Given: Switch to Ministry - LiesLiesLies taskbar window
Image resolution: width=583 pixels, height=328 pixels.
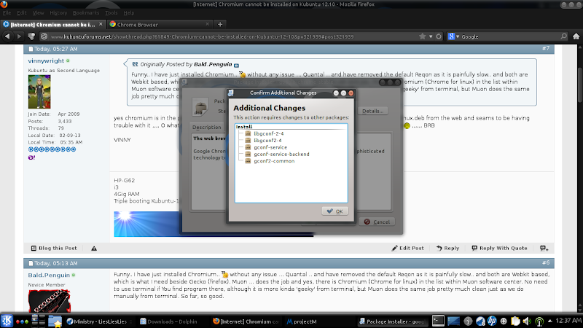Looking at the screenshot, I should 98,321.
